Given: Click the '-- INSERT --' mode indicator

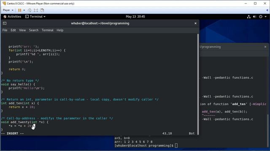Looking at the screenshot, I should click(x=12, y=133).
